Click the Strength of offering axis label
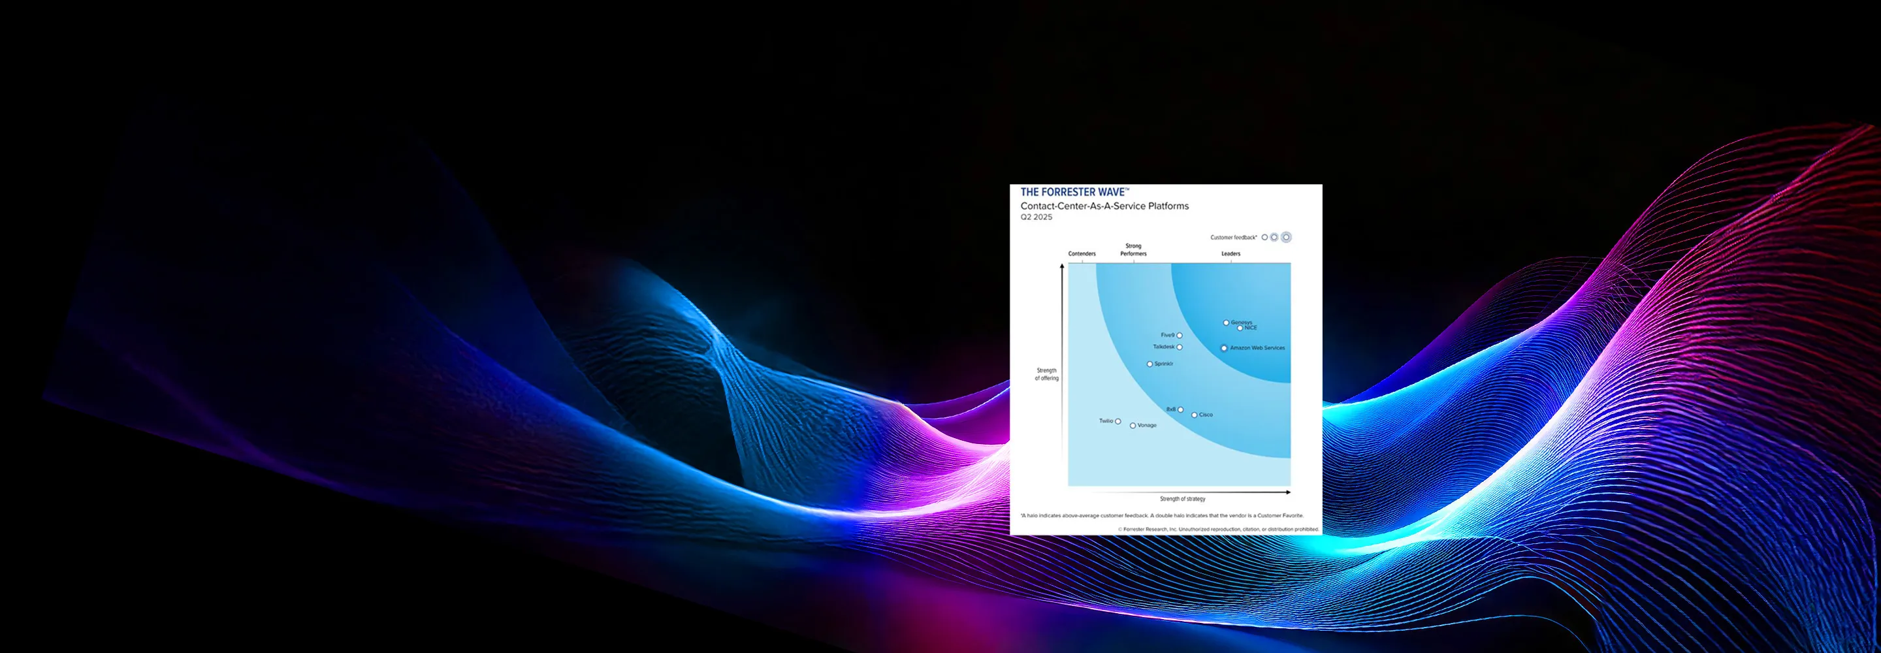Viewport: 1881px width, 653px height. click(x=1046, y=374)
